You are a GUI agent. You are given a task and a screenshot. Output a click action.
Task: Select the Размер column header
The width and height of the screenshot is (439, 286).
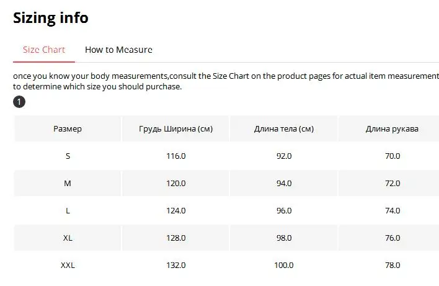(x=68, y=129)
